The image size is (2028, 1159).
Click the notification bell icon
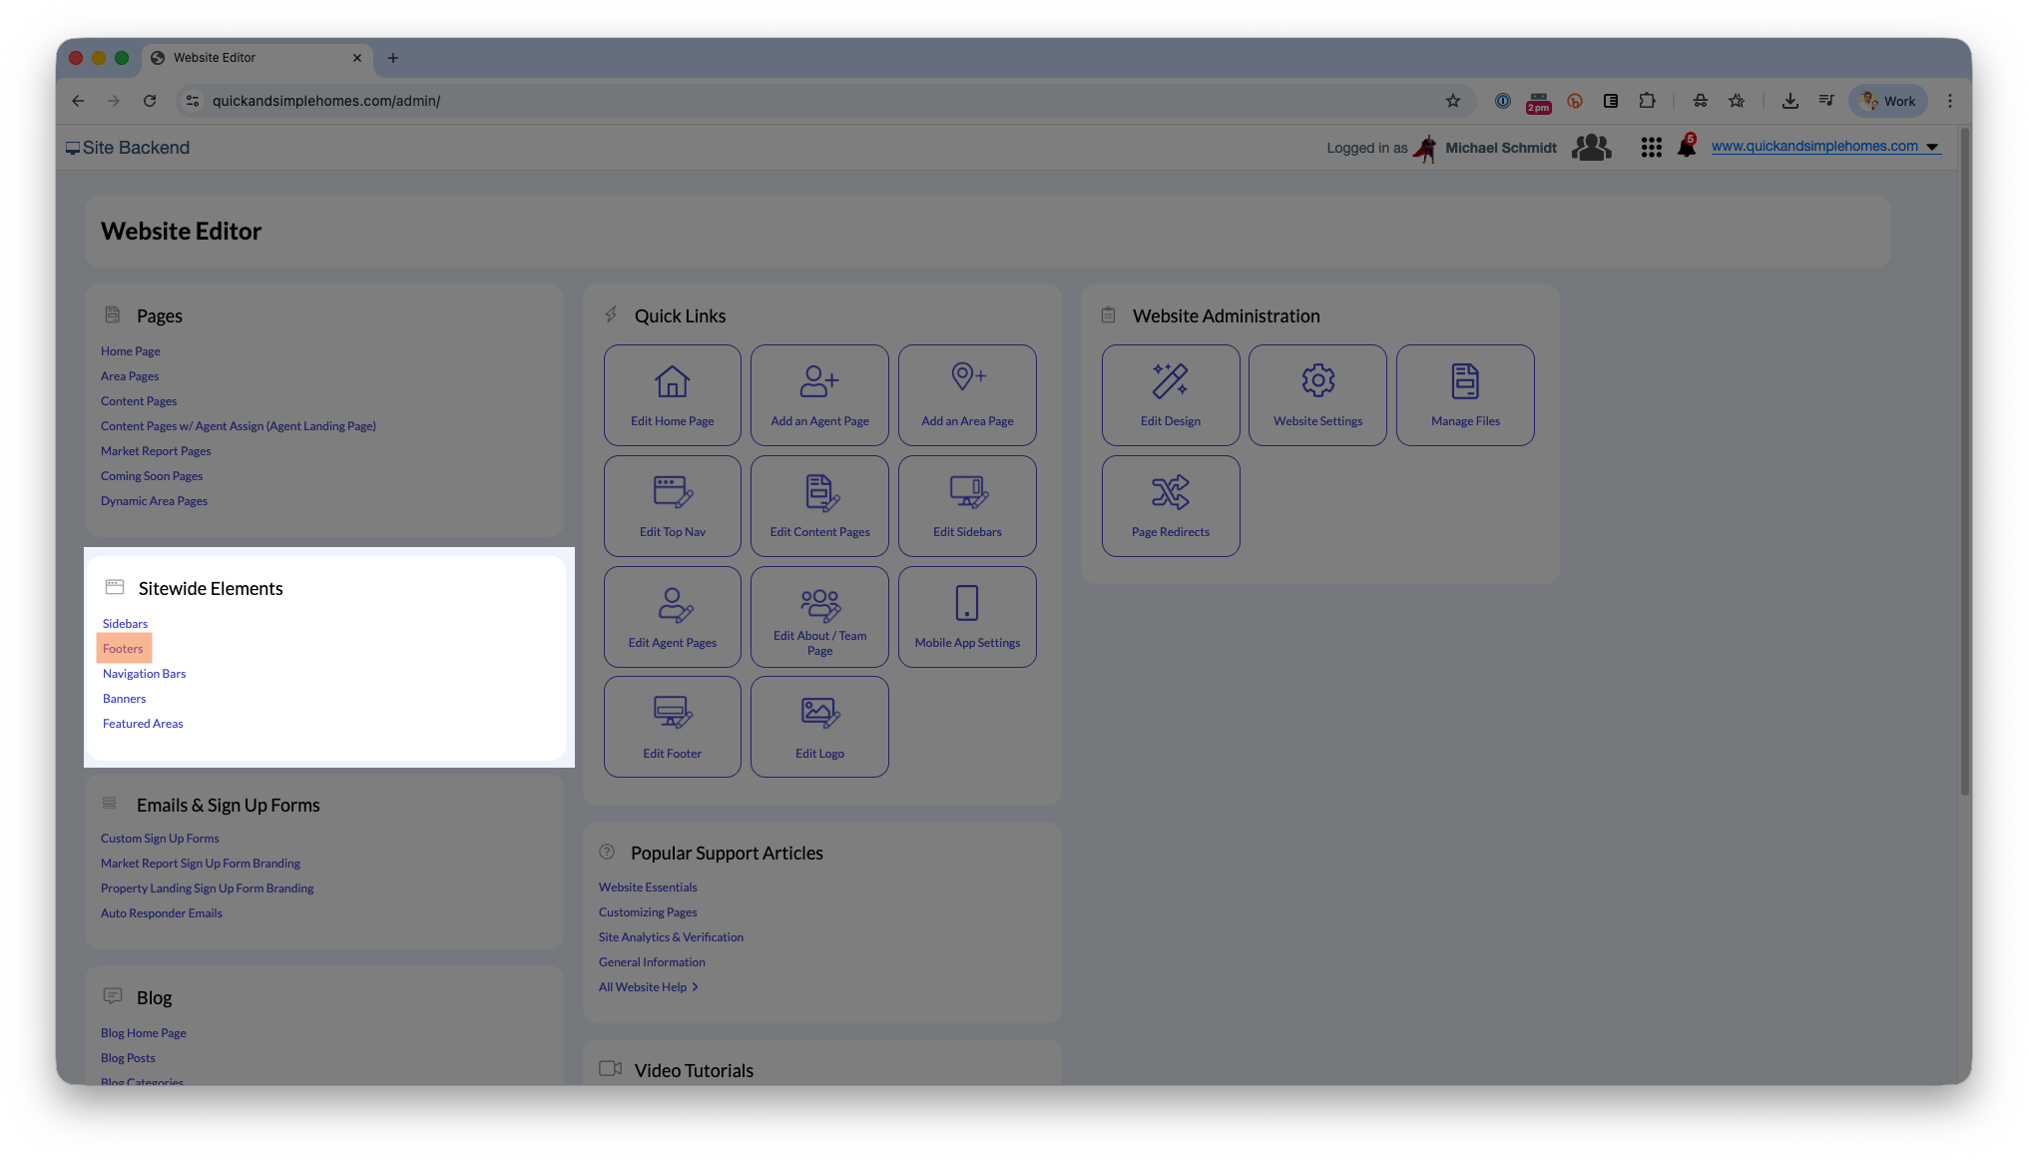(1686, 147)
